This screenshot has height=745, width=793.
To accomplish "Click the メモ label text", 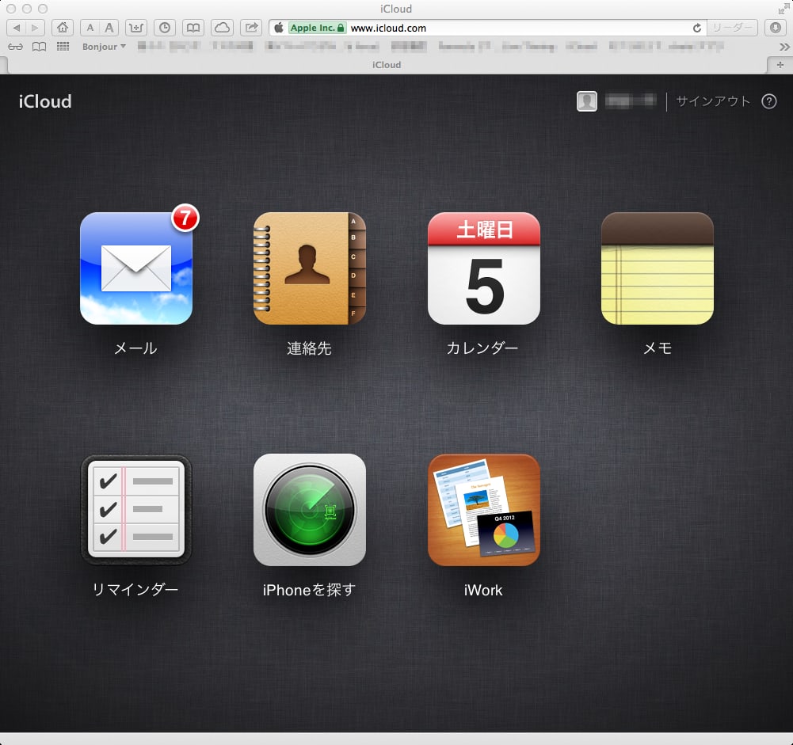I will (657, 348).
